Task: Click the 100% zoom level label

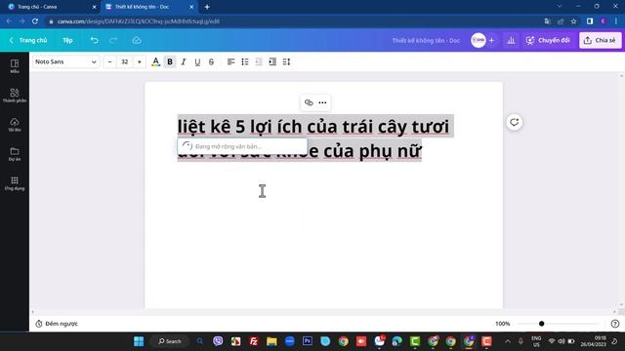Action: click(503, 324)
